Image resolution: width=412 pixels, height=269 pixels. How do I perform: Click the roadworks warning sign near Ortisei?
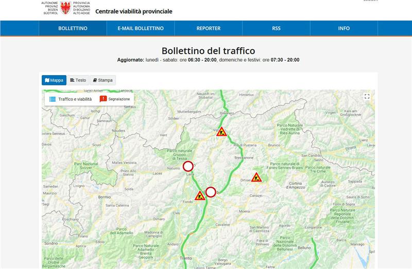pyautogui.click(x=256, y=178)
